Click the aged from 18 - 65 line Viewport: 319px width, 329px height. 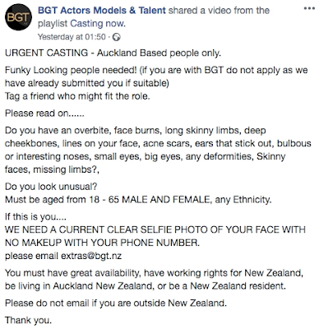coord(138,200)
